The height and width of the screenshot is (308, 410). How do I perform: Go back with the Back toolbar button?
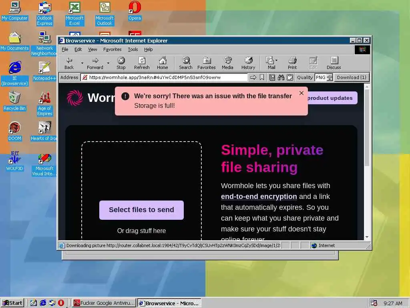pos(69,63)
